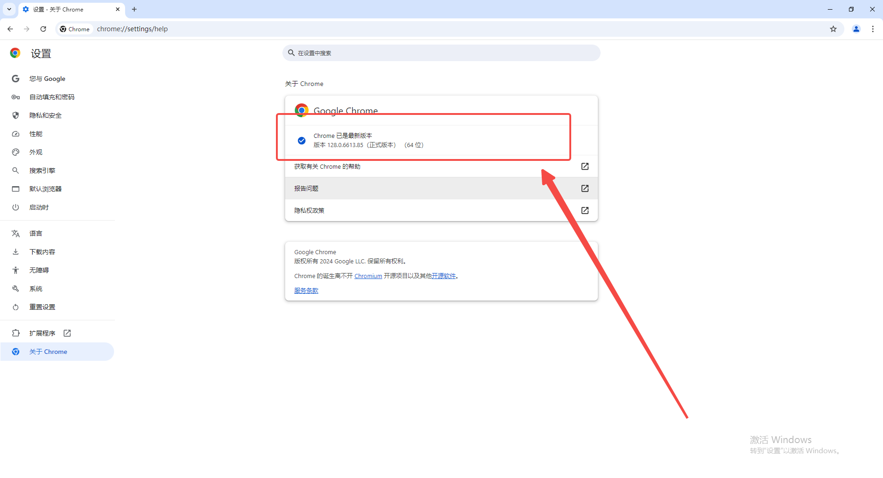Open 性能 settings page
Image resolution: width=883 pixels, height=478 pixels.
[x=57, y=134]
